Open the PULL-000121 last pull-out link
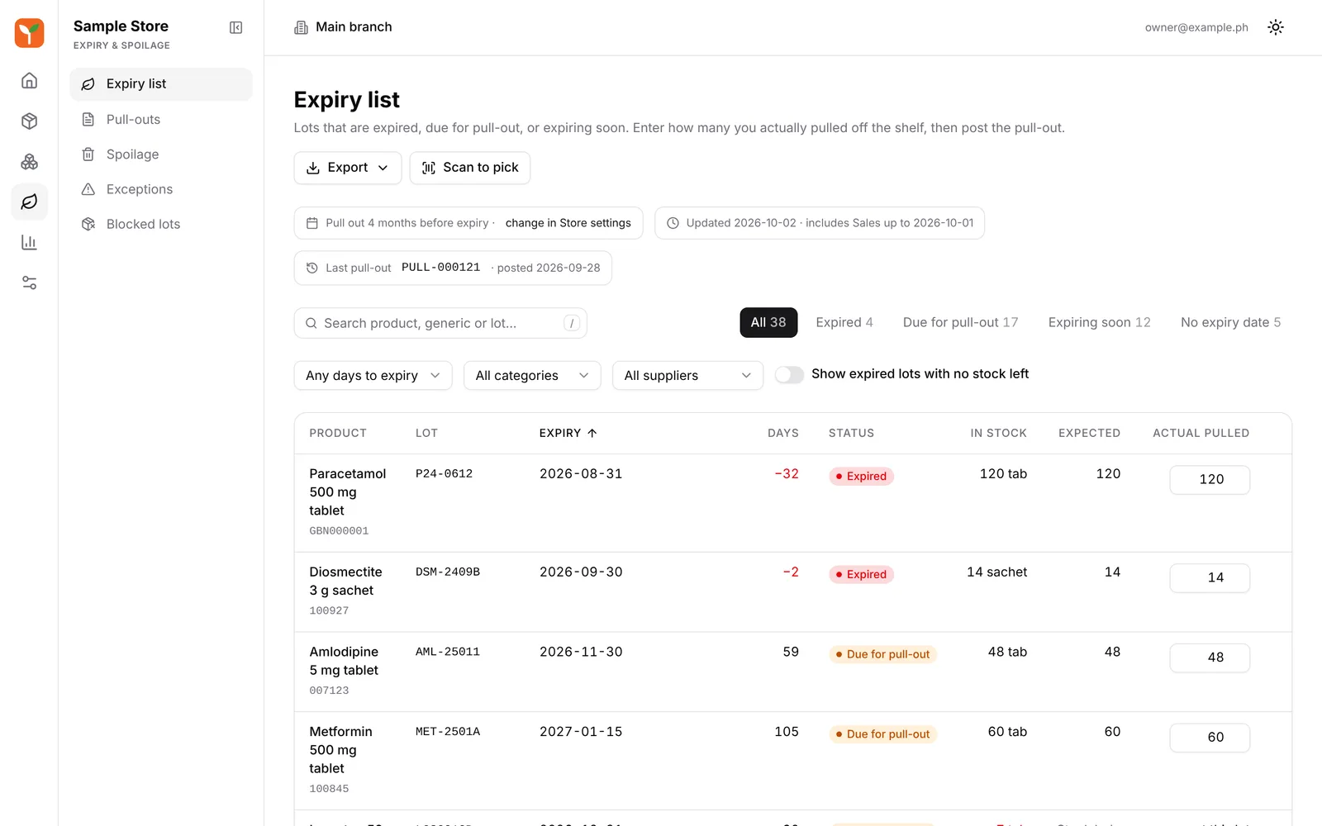1322x826 pixels. tap(440, 268)
